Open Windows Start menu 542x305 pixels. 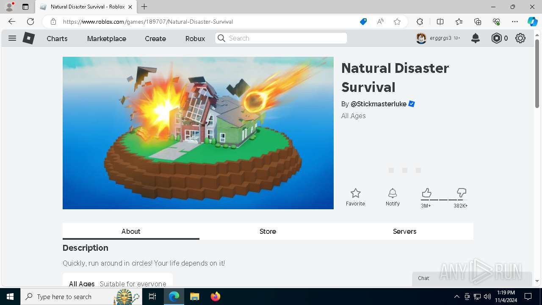click(10, 297)
